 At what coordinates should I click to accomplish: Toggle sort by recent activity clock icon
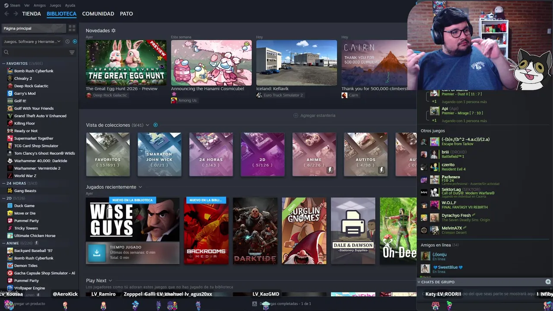[x=67, y=41]
